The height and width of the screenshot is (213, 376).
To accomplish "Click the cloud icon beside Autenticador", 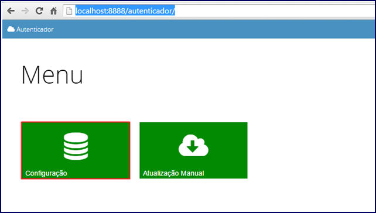I will [x=11, y=29].
